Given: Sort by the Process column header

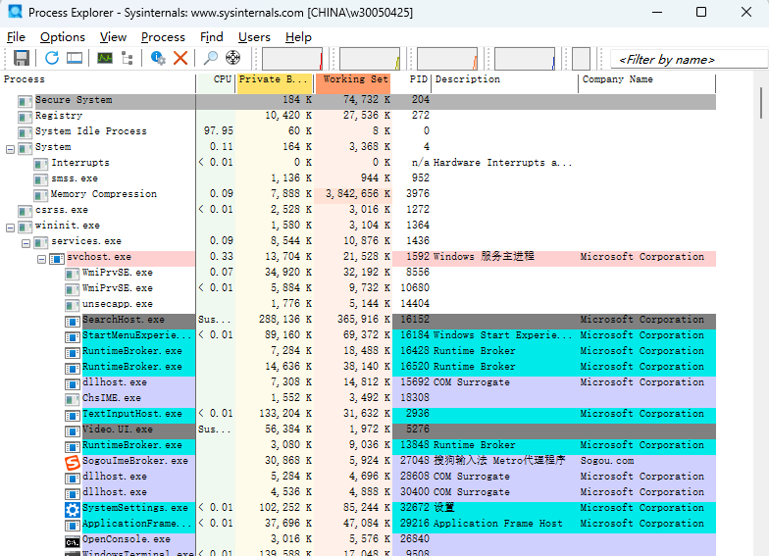Looking at the screenshot, I should click(x=98, y=82).
